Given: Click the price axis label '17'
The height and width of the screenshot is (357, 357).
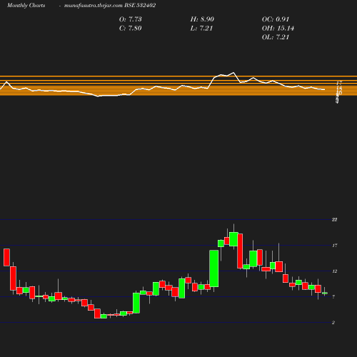Looking at the screenshot, I should (335, 245).
